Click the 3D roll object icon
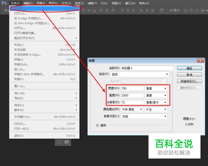This screenshot has width=208, height=166. pos(191,10)
